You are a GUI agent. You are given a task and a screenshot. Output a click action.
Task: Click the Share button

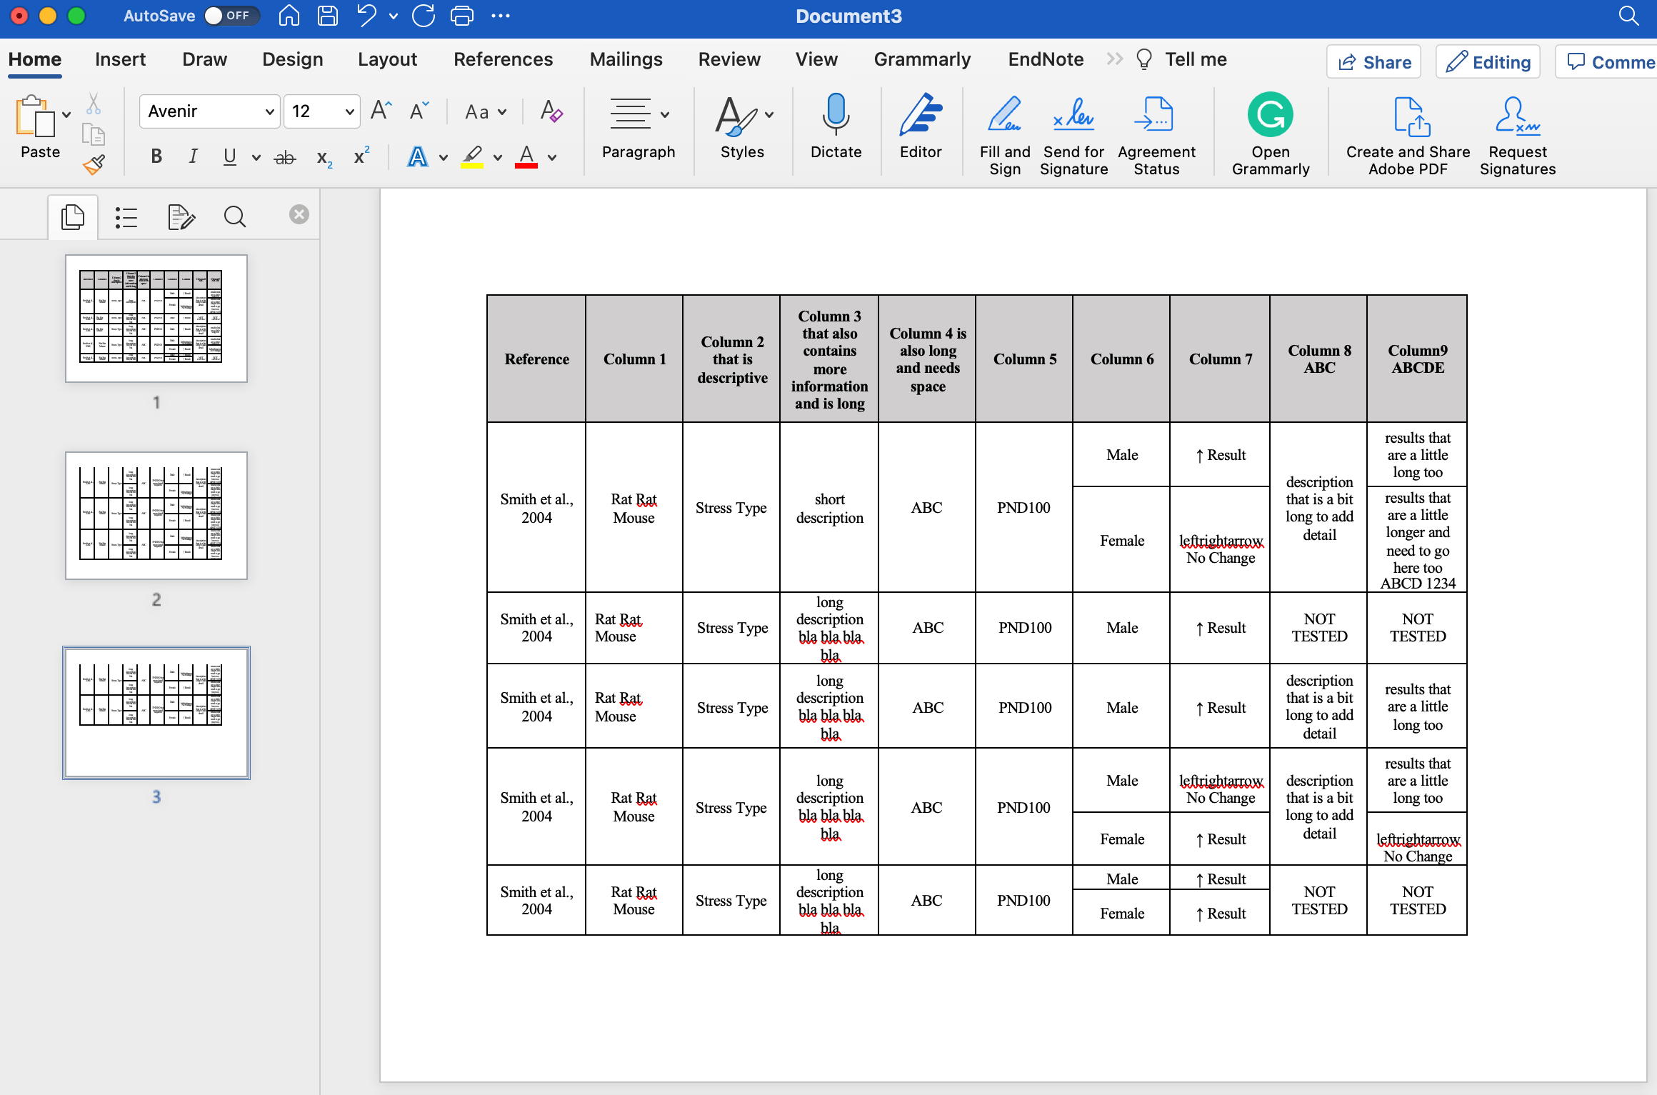pos(1374,62)
